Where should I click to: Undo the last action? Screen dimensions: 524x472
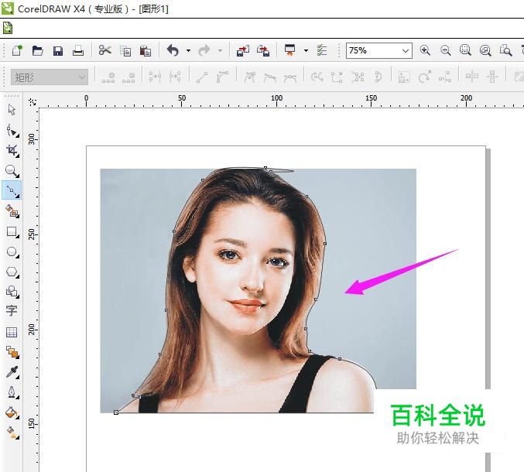tap(173, 51)
